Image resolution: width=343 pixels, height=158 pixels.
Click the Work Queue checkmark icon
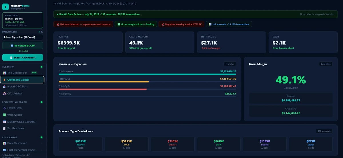[4, 115]
